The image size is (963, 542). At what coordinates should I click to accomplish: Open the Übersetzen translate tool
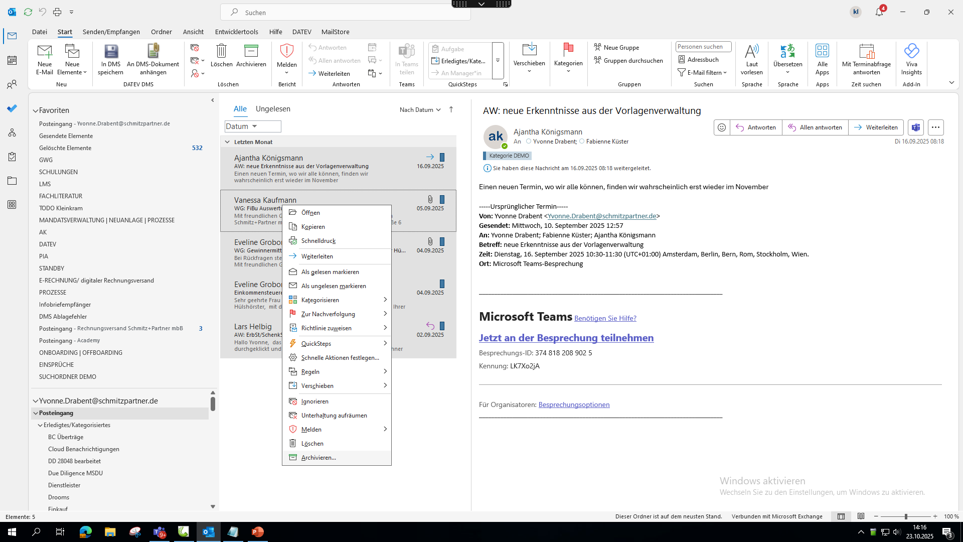[x=788, y=59]
